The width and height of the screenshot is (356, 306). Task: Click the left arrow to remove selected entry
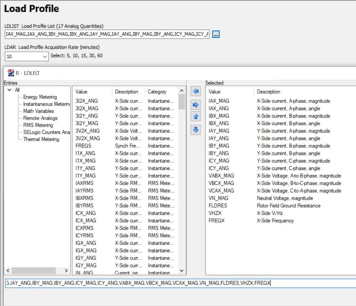pyautogui.click(x=195, y=92)
